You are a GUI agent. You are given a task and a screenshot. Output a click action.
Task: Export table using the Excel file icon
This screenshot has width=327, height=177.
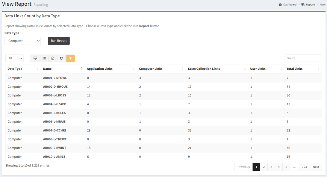tap(53, 58)
